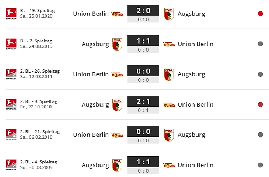The image size is (269, 177).
Task: Click the '2. BL - 21. Spieltag' match info text
Action: [40, 132]
